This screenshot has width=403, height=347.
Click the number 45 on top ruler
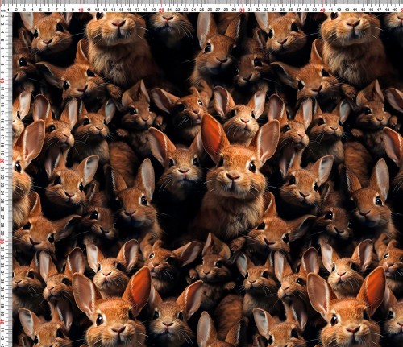tap(363, 10)
